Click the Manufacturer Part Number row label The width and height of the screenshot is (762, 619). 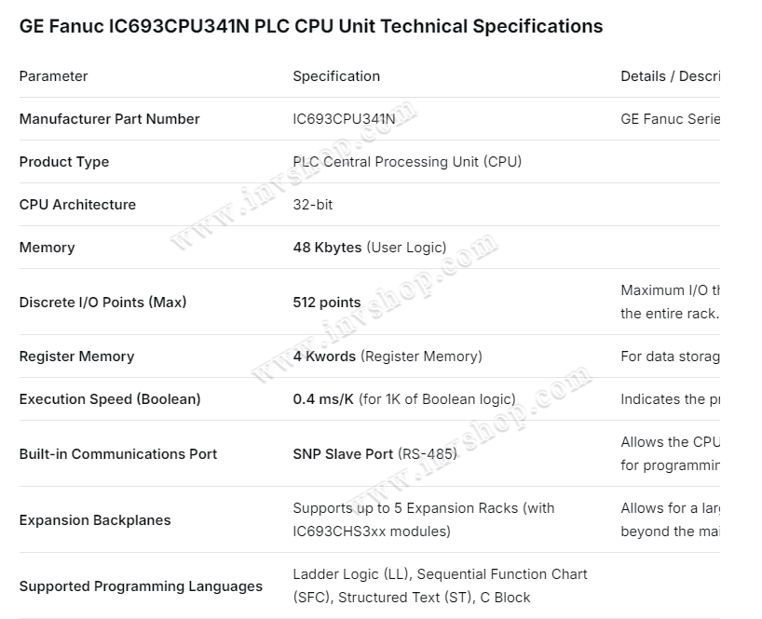[x=109, y=119]
